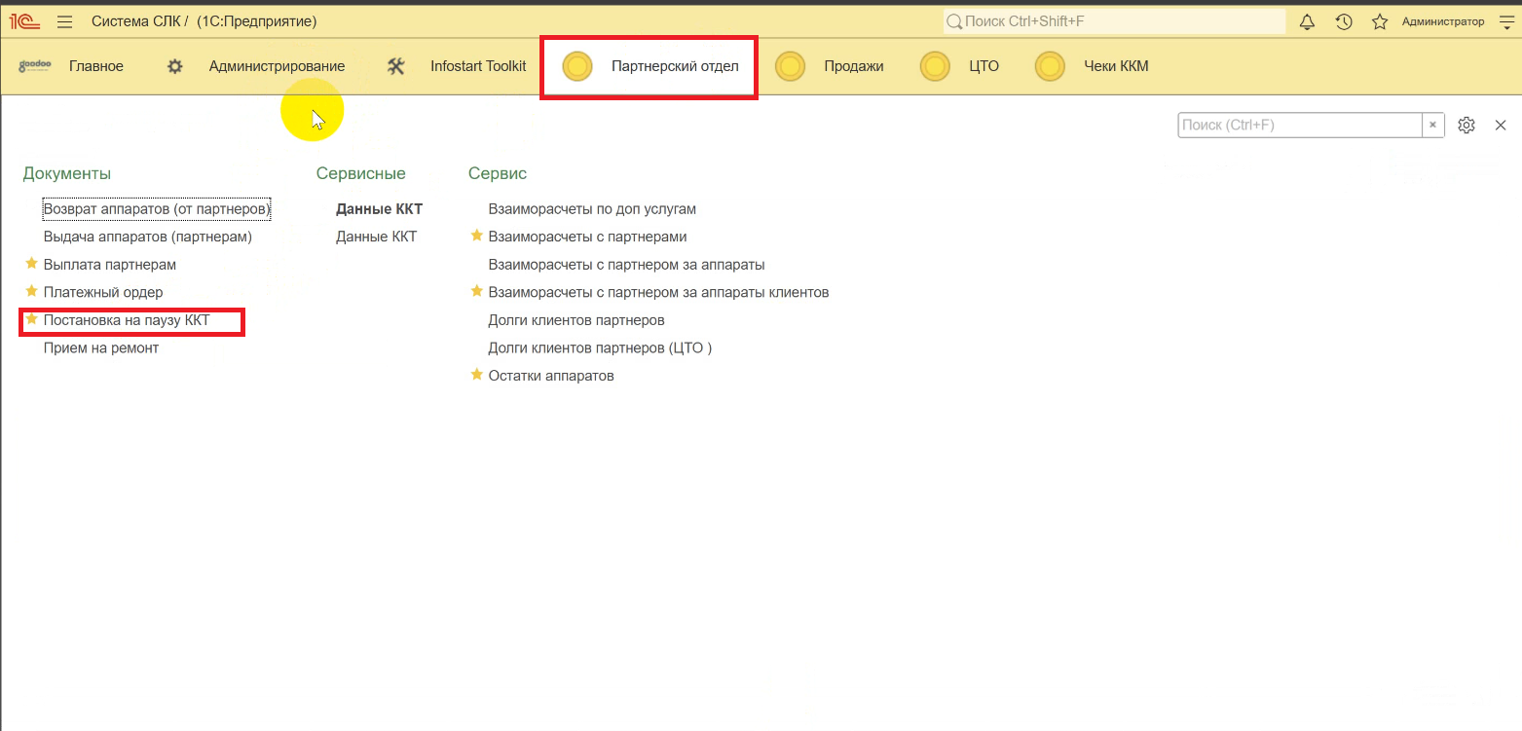Click the coin icon beside Продажи
The height and width of the screenshot is (731, 1522).
point(790,66)
